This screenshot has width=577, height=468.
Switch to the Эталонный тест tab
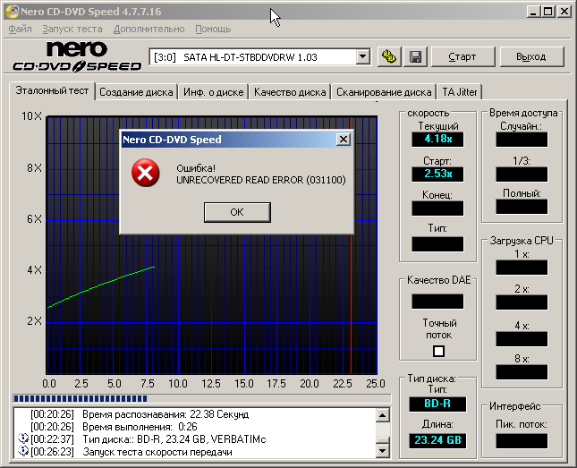click(x=52, y=90)
